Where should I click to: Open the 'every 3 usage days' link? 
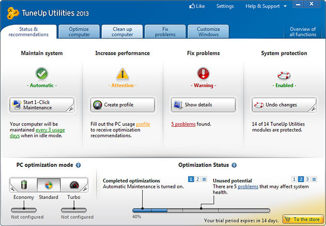50,130
